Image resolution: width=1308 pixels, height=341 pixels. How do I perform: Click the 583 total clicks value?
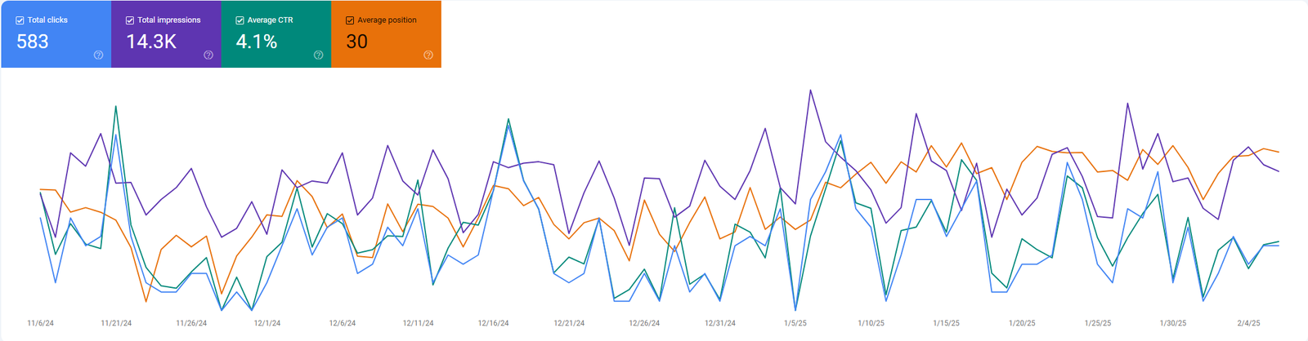33,42
